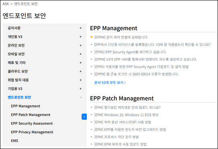This screenshot has height=149, width=218.
Task: Open starred article about EPPM 관리 제어 연결
Action: pyautogui.click(x=121, y=37)
